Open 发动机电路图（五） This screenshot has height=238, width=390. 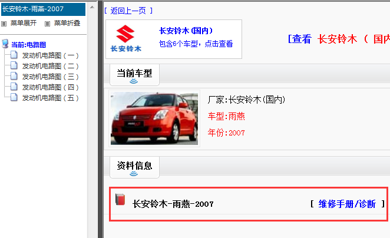pos(51,98)
